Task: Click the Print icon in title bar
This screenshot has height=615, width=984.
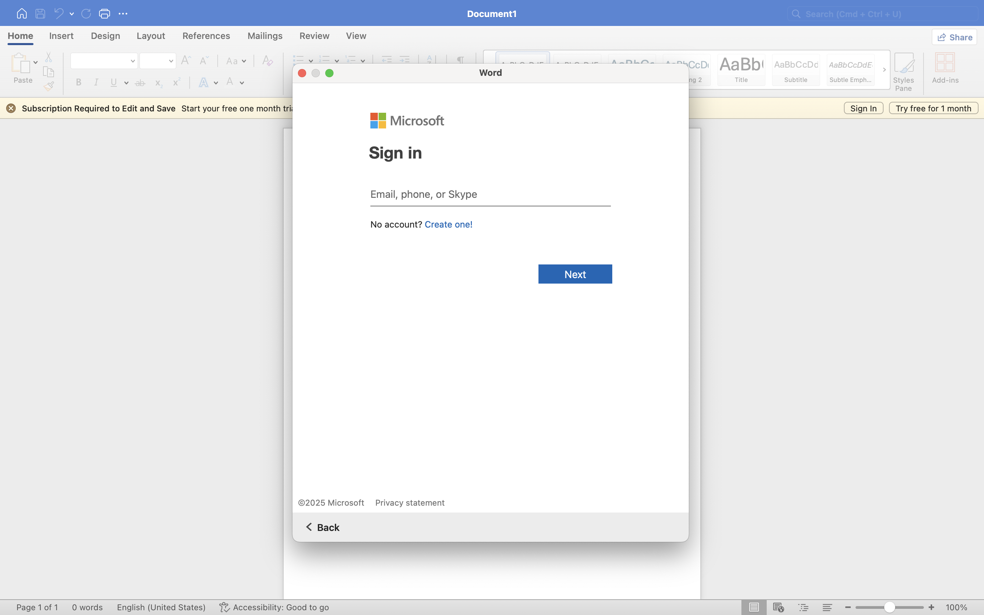Action: 105,13
